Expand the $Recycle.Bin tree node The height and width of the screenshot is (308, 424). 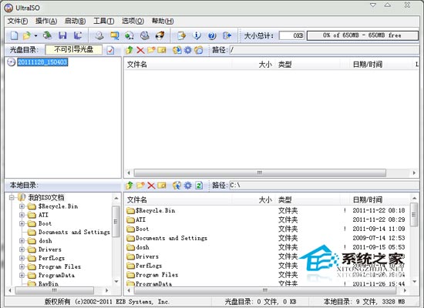click(22, 206)
